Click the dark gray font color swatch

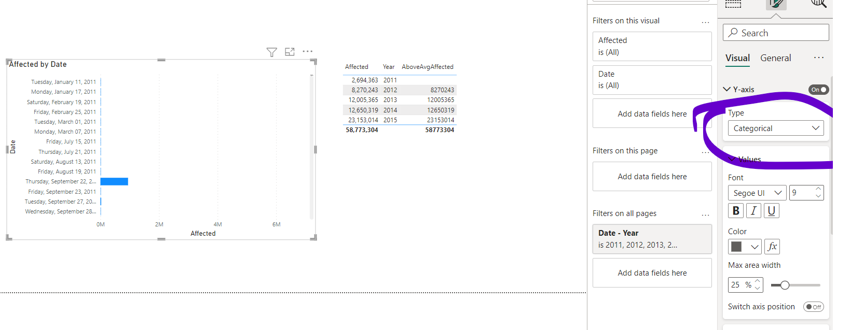[736, 247]
